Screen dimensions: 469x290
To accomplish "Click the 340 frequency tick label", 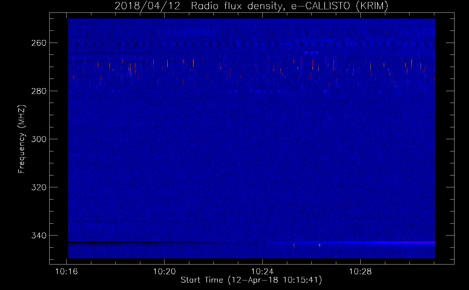I will [x=39, y=235].
